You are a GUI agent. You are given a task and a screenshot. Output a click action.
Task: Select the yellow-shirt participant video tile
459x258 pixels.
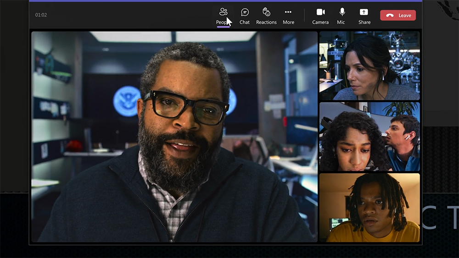tap(369, 208)
